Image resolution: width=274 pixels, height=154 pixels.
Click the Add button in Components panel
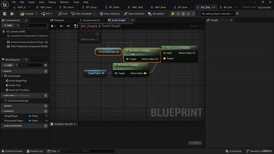pyautogui.click(x=8, y=25)
